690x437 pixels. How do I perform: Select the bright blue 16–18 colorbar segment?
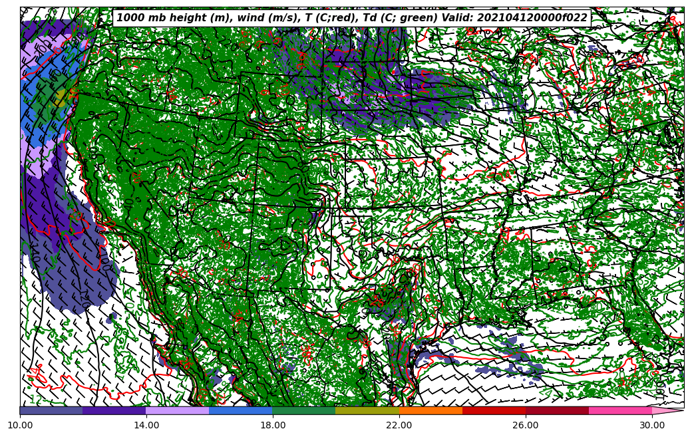[x=241, y=410]
